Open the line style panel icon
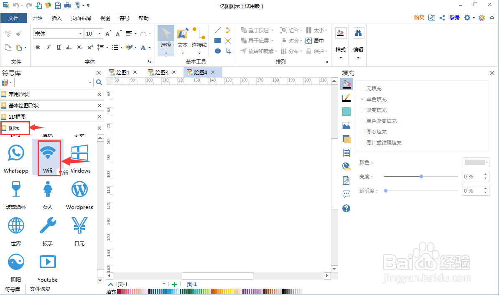This screenshot has height=295, width=499. pos(346,98)
